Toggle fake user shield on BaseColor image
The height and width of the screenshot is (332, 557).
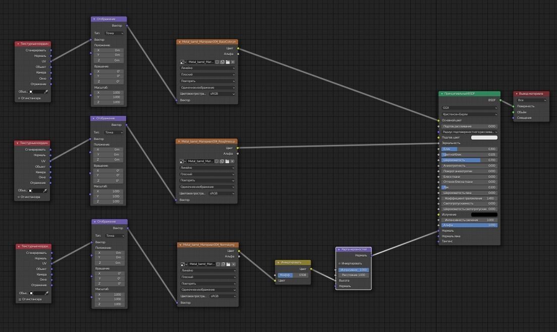coord(217,62)
